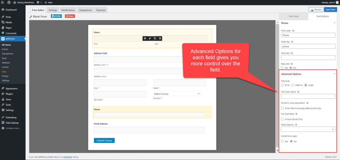Open weForms menu in sidebar
The height and width of the screenshot is (160, 340).
(13, 39)
